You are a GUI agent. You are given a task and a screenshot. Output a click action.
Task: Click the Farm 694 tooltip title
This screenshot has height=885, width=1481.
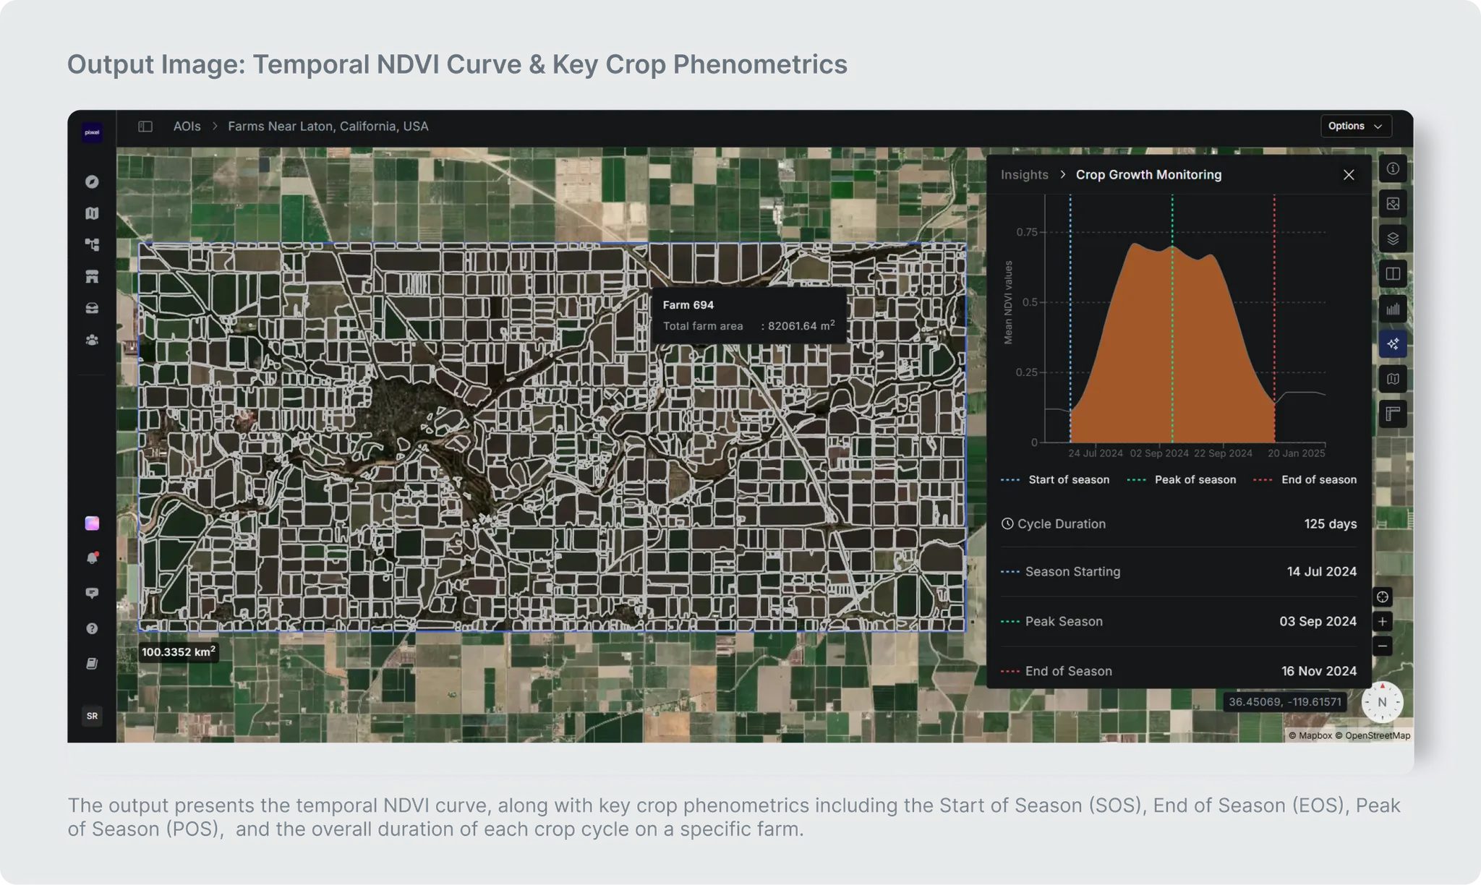tap(688, 305)
